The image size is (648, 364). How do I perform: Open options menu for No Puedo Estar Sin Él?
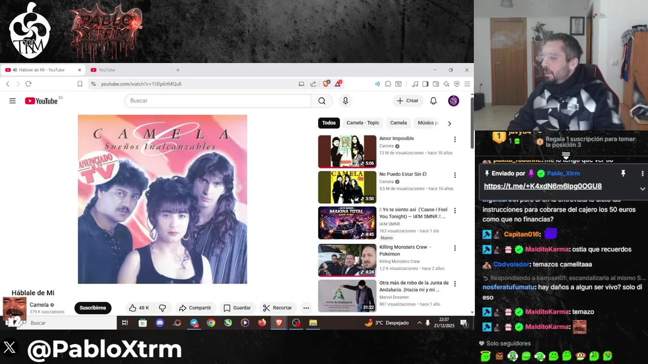tap(455, 175)
